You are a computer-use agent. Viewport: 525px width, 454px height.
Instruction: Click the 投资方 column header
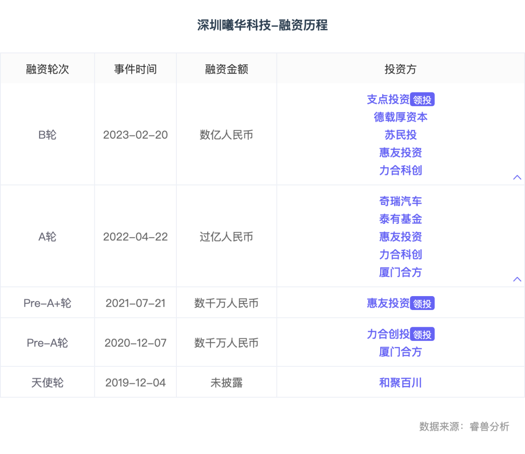[401, 69]
